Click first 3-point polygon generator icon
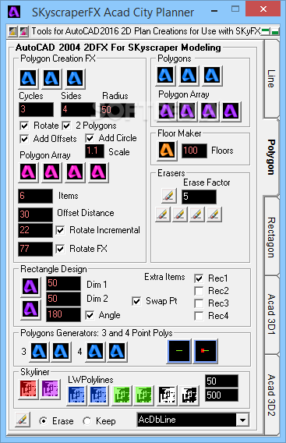The width and height of the screenshot is (286, 443). [x=39, y=352]
